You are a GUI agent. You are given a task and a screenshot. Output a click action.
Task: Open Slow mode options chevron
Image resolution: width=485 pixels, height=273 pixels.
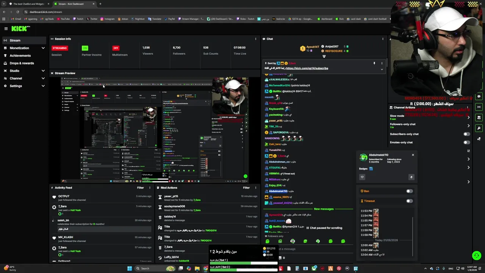468,117
